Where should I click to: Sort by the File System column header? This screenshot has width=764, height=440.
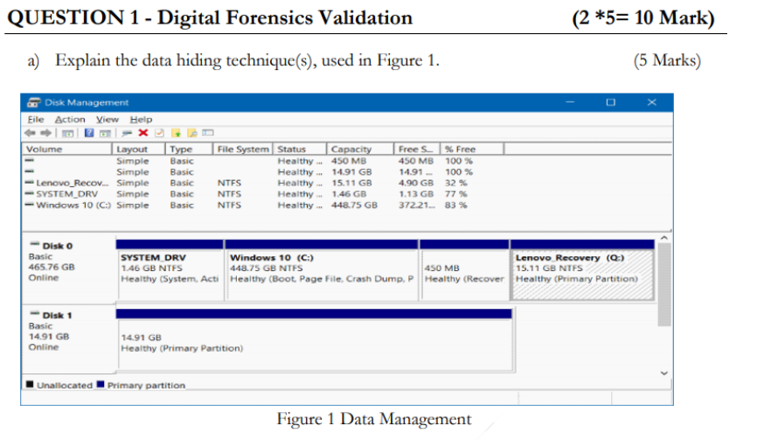tap(243, 149)
